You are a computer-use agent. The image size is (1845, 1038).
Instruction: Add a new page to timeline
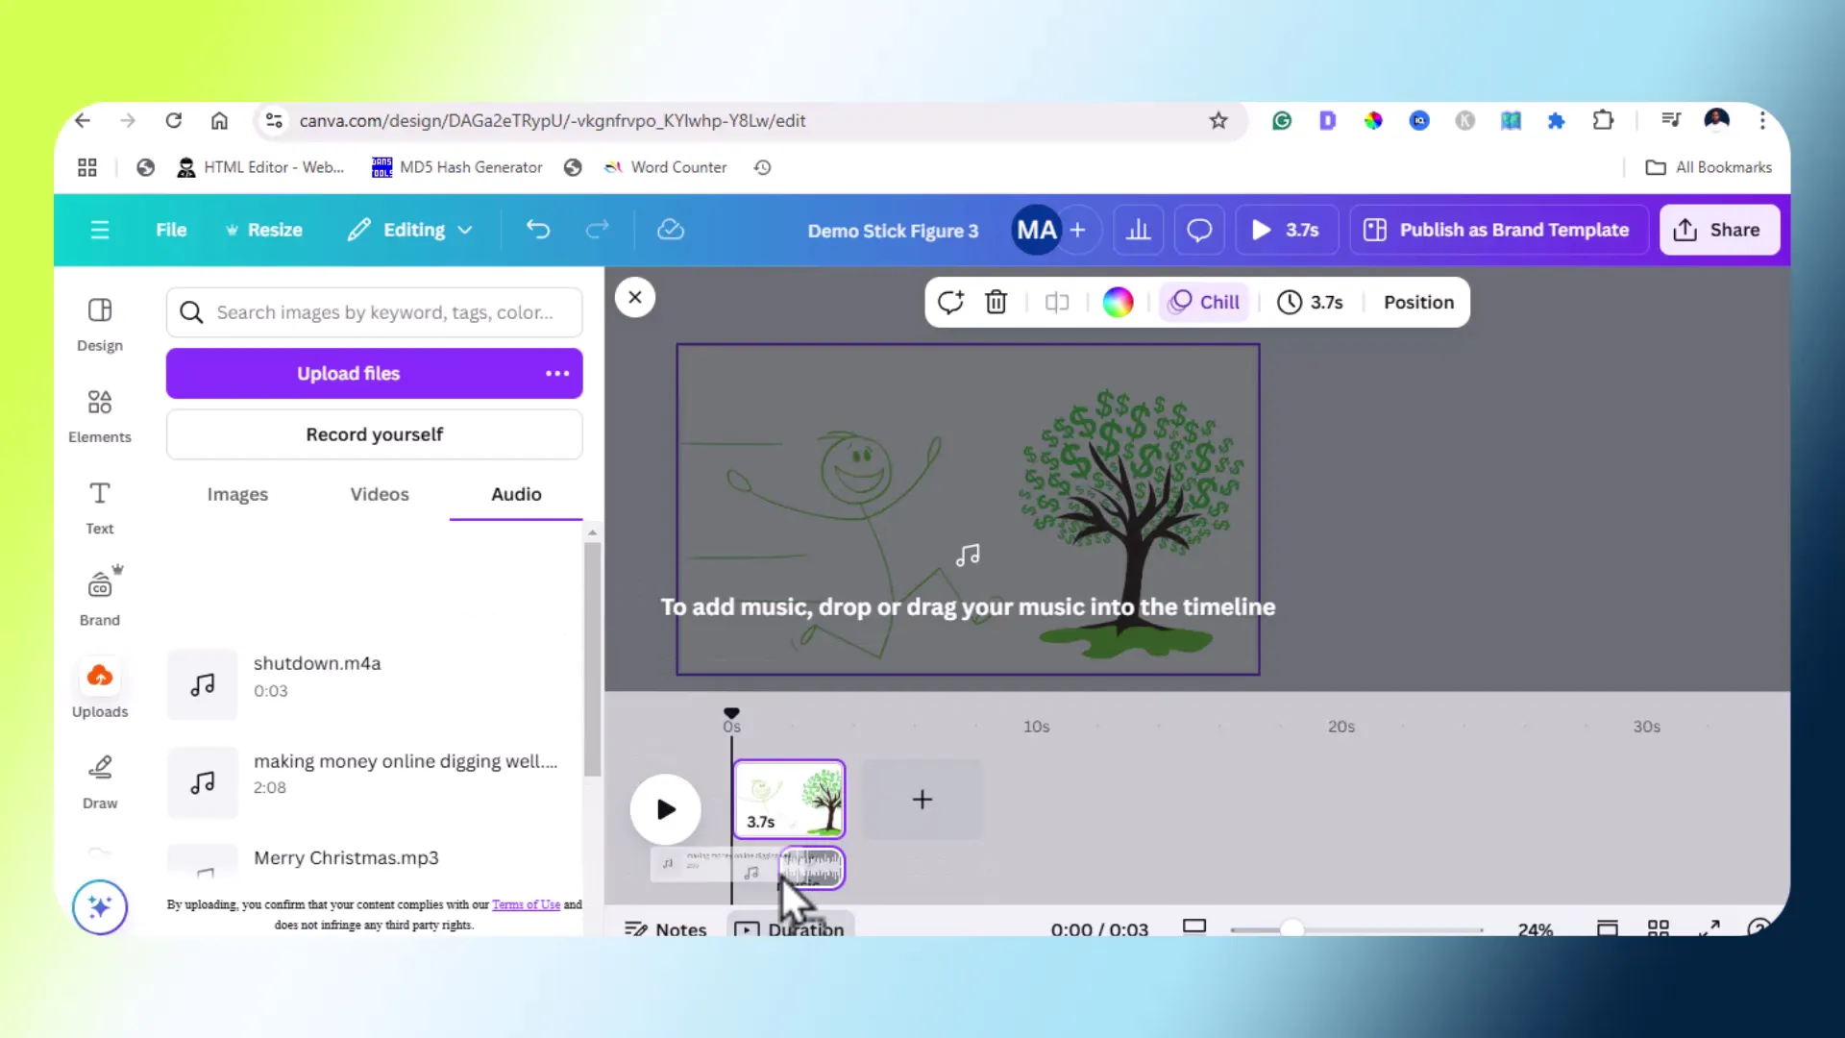(x=922, y=799)
